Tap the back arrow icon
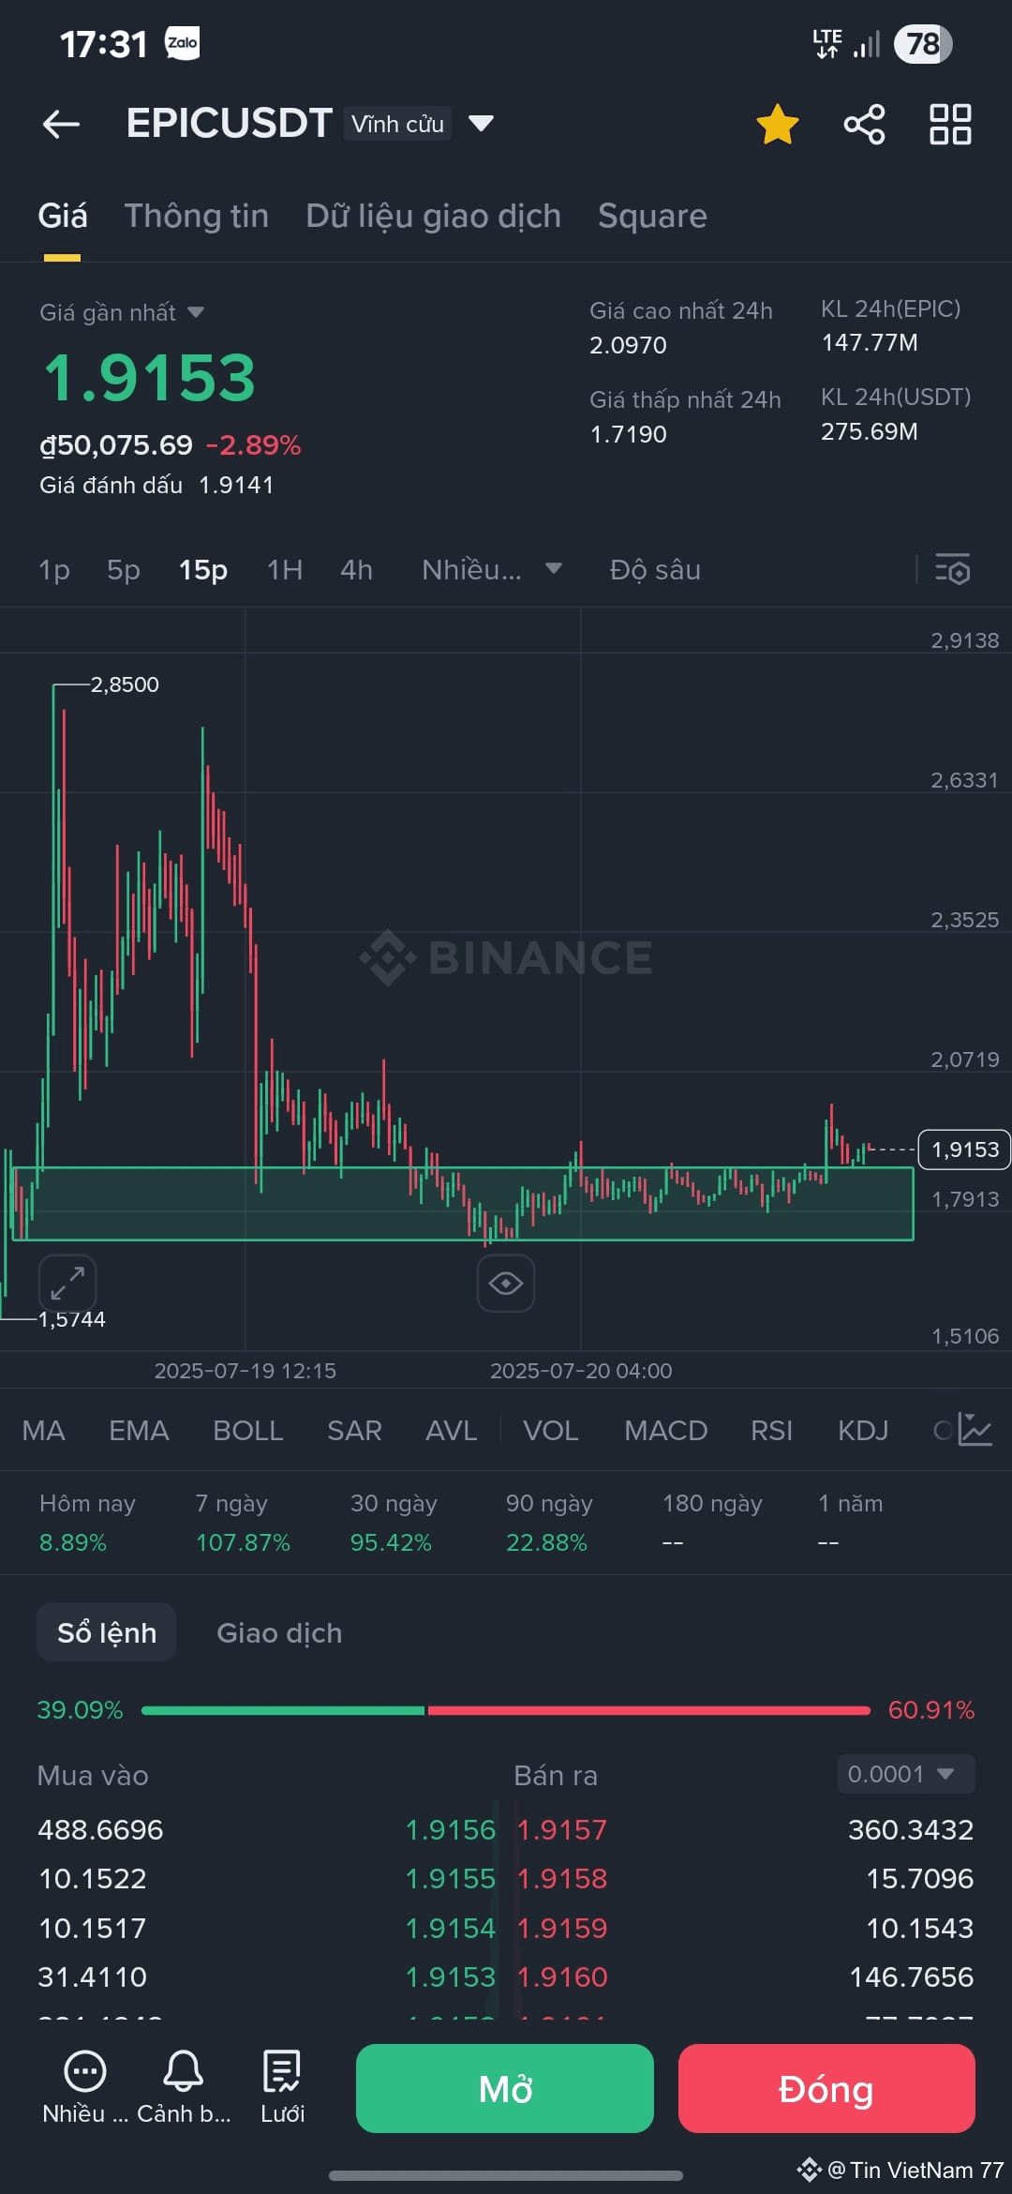The image size is (1012, 2194). tap(61, 124)
